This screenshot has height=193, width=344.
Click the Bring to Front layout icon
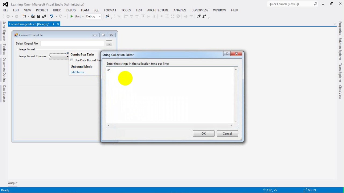tap(199, 16)
